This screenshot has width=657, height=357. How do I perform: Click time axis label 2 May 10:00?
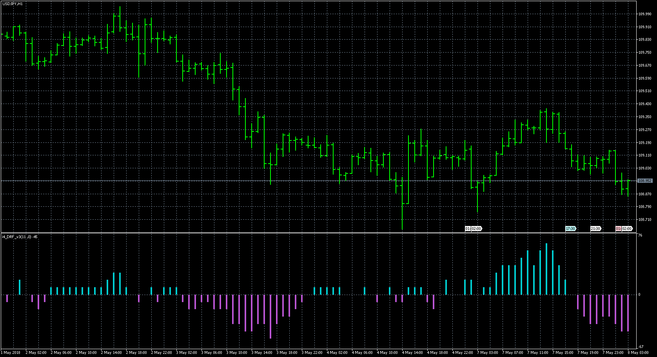coord(86,353)
